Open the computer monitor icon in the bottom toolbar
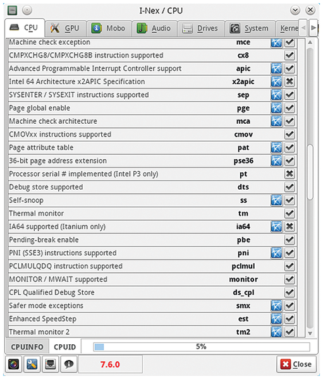Viewport: 323px width, 379px height. pos(51,364)
